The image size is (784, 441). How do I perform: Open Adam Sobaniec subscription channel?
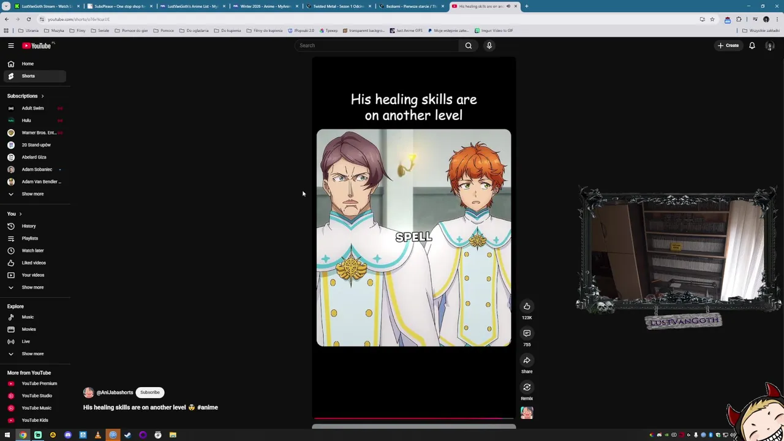tap(34, 170)
